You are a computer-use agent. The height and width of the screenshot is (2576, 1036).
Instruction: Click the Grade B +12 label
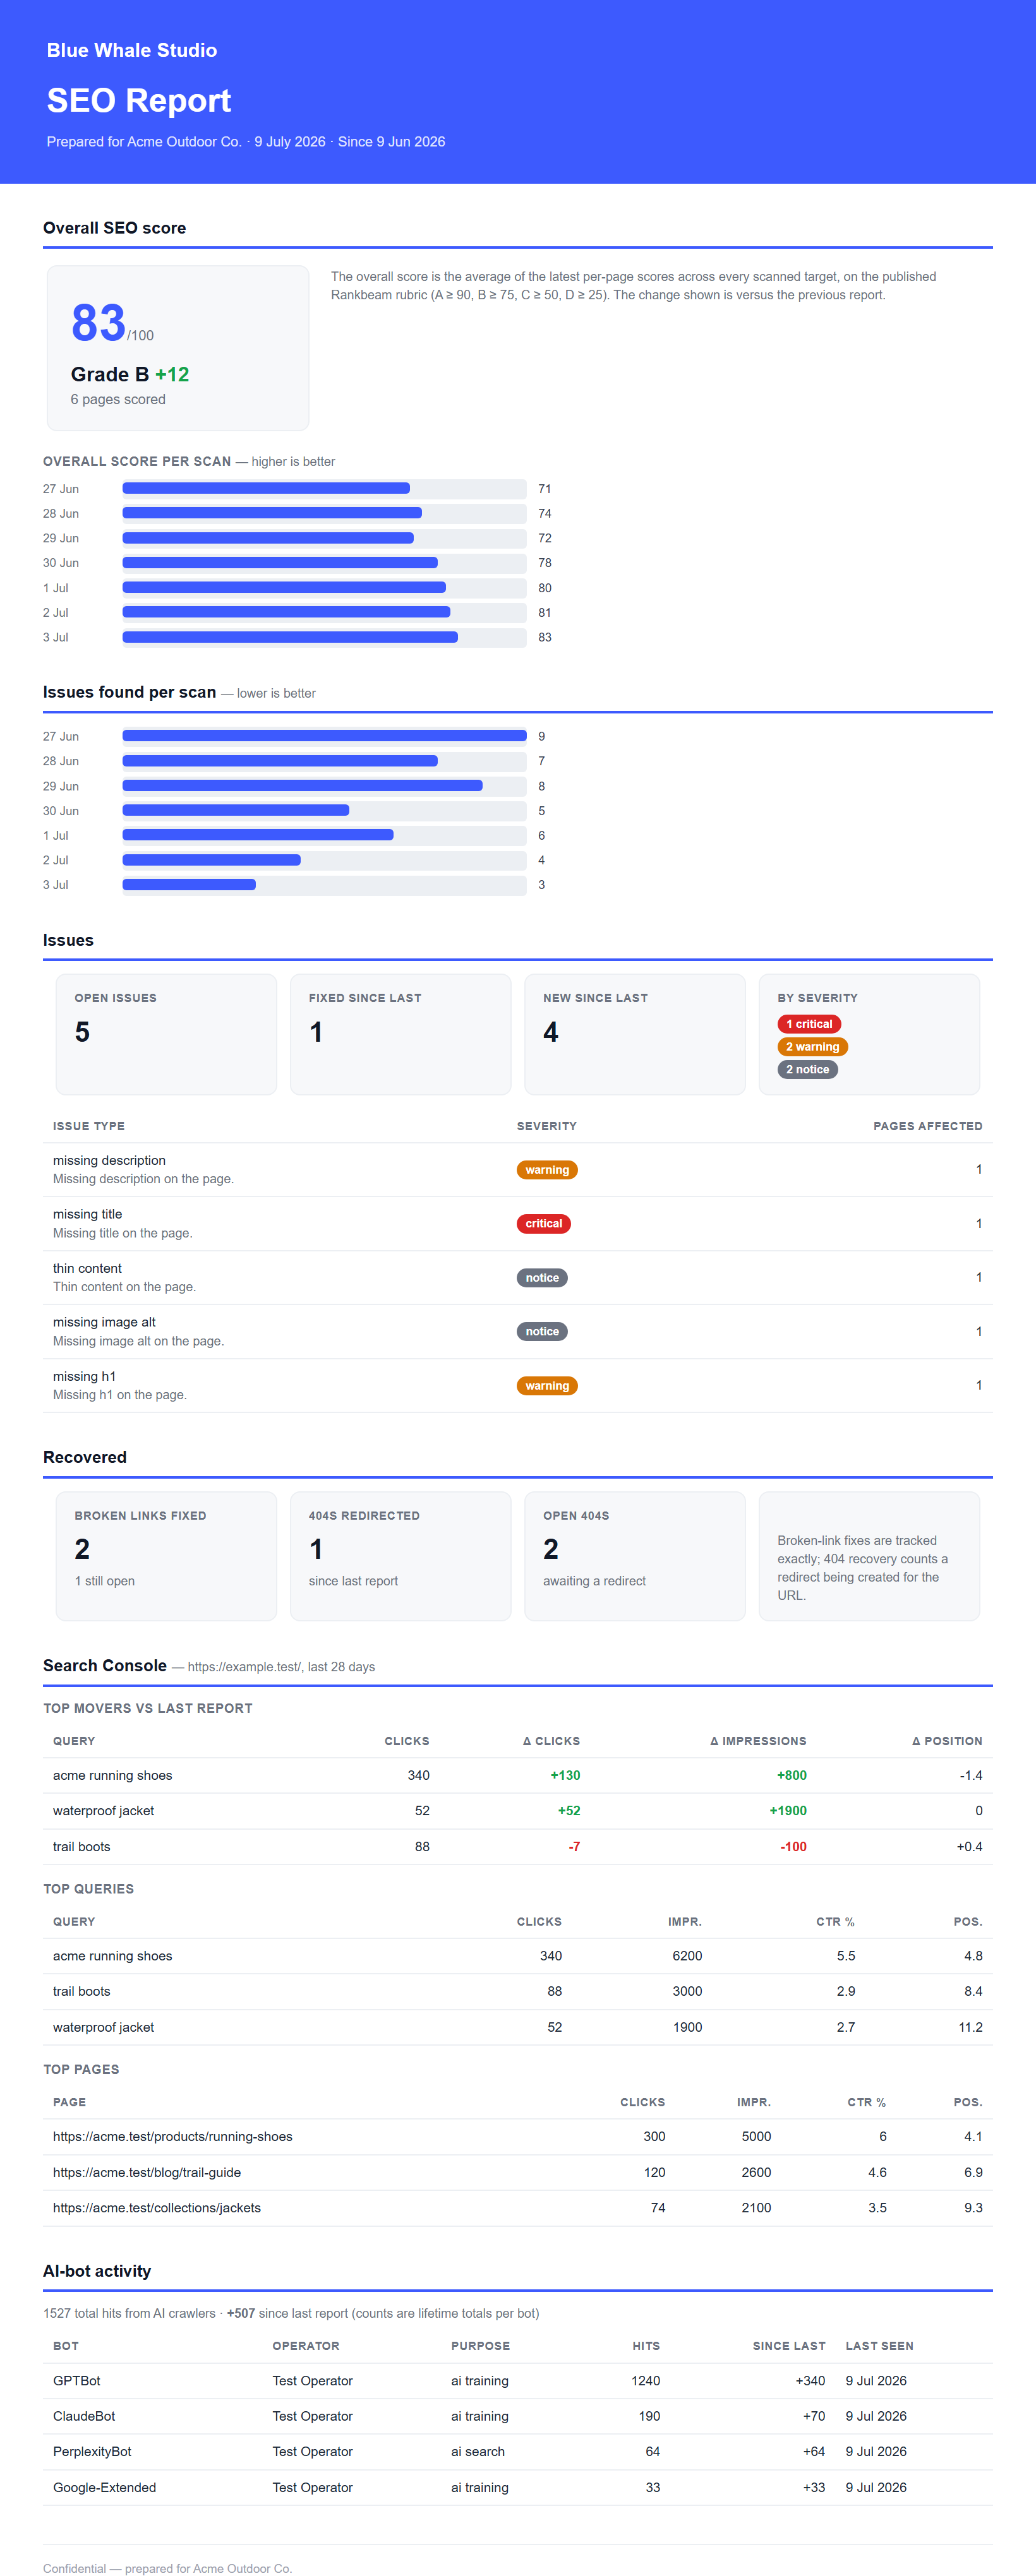pos(129,374)
